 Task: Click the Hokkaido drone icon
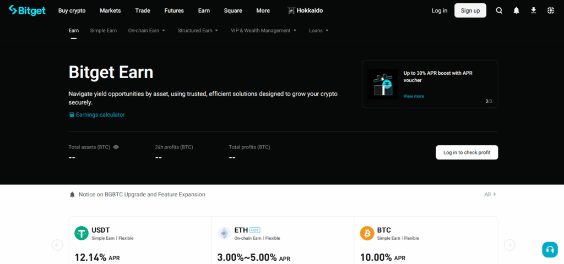point(291,11)
